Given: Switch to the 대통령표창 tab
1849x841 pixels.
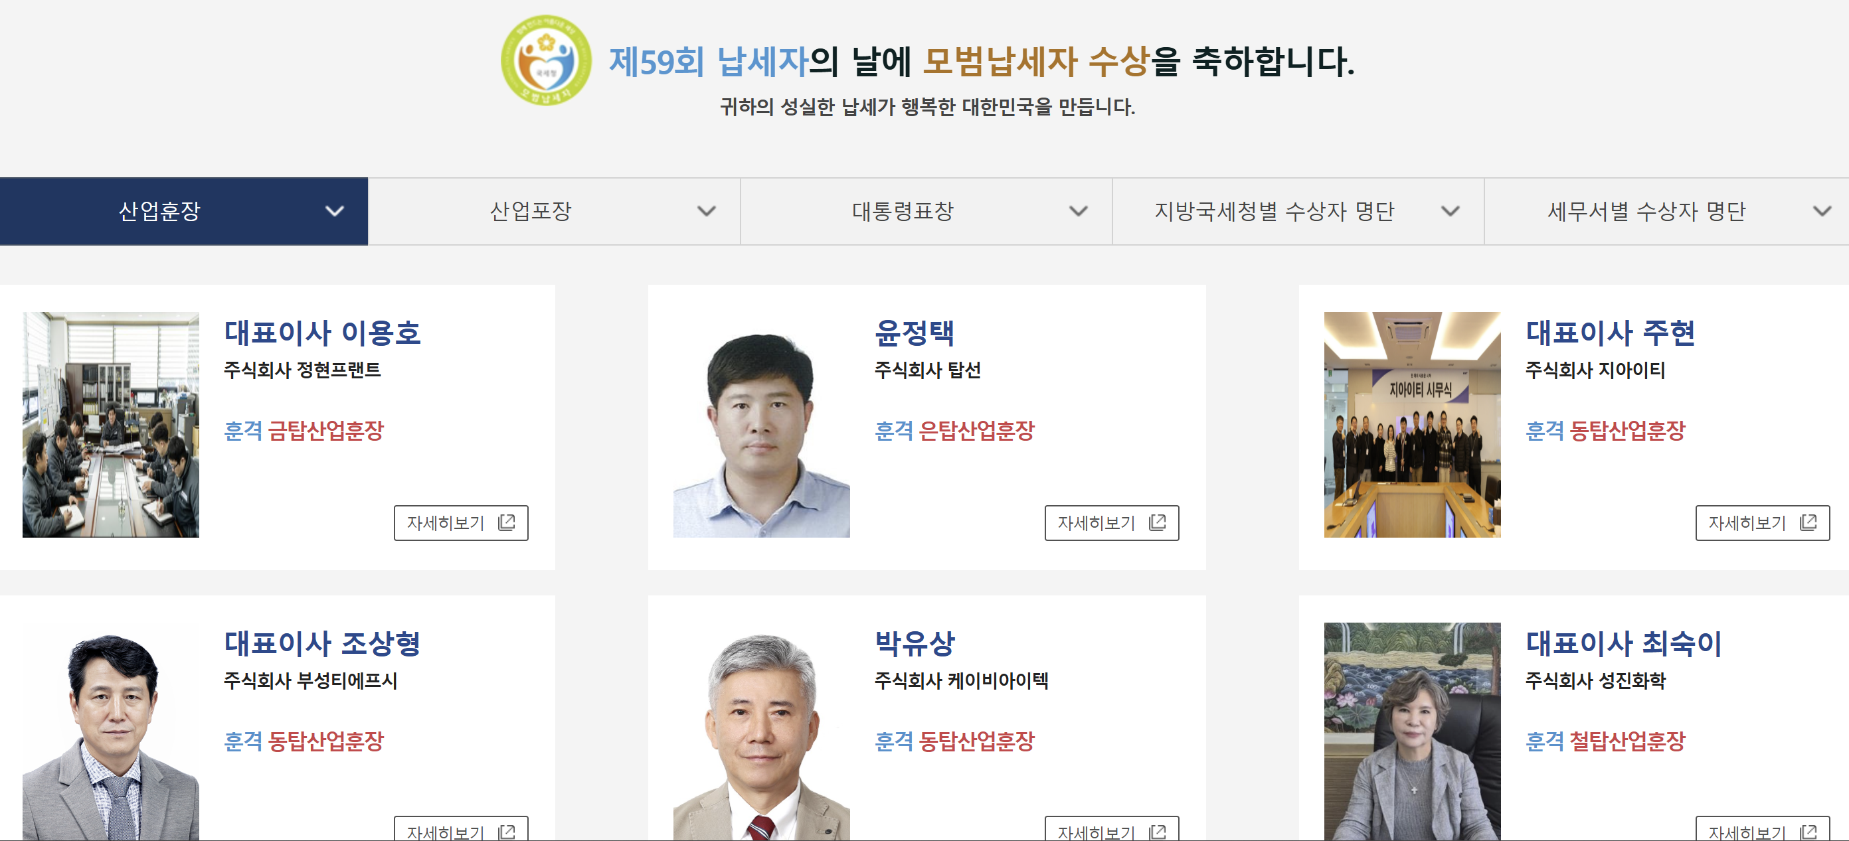Looking at the screenshot, I should [x=926, y=212].
